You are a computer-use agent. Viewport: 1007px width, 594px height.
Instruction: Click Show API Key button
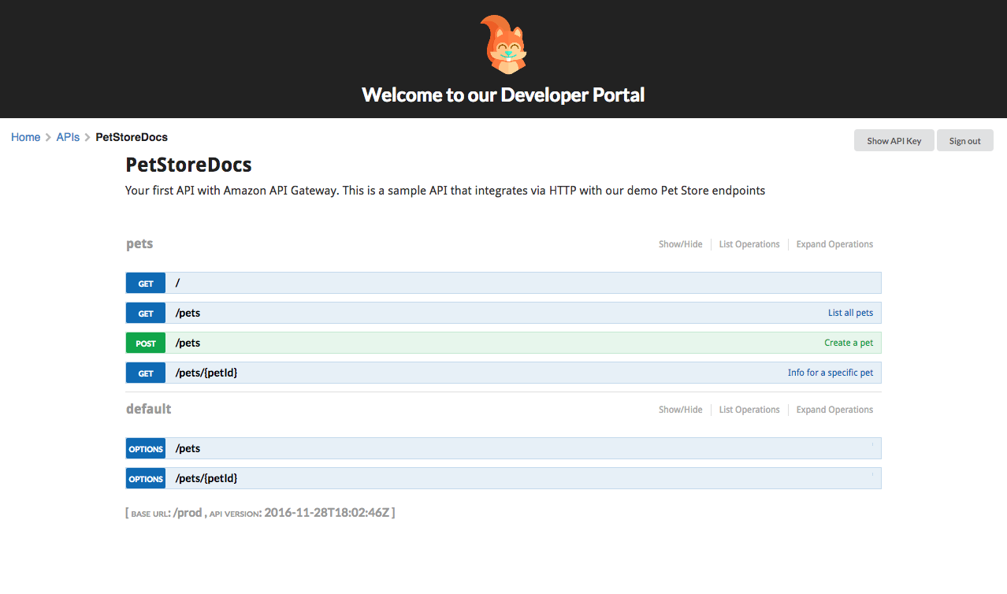[894, 141]
